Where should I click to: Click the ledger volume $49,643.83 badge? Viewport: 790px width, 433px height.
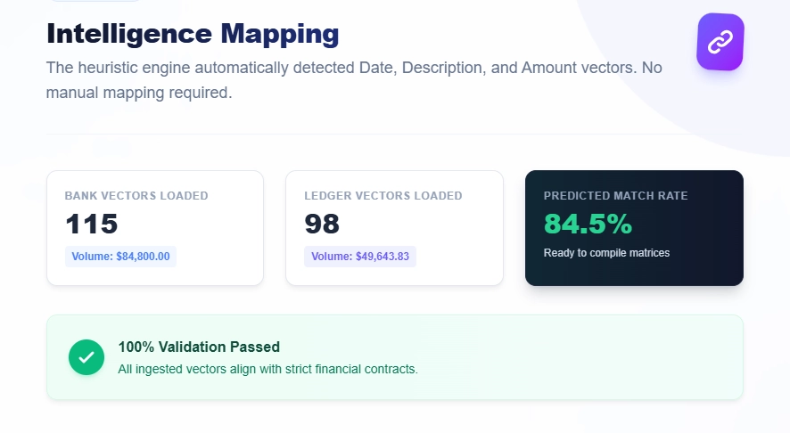point(360,257)
